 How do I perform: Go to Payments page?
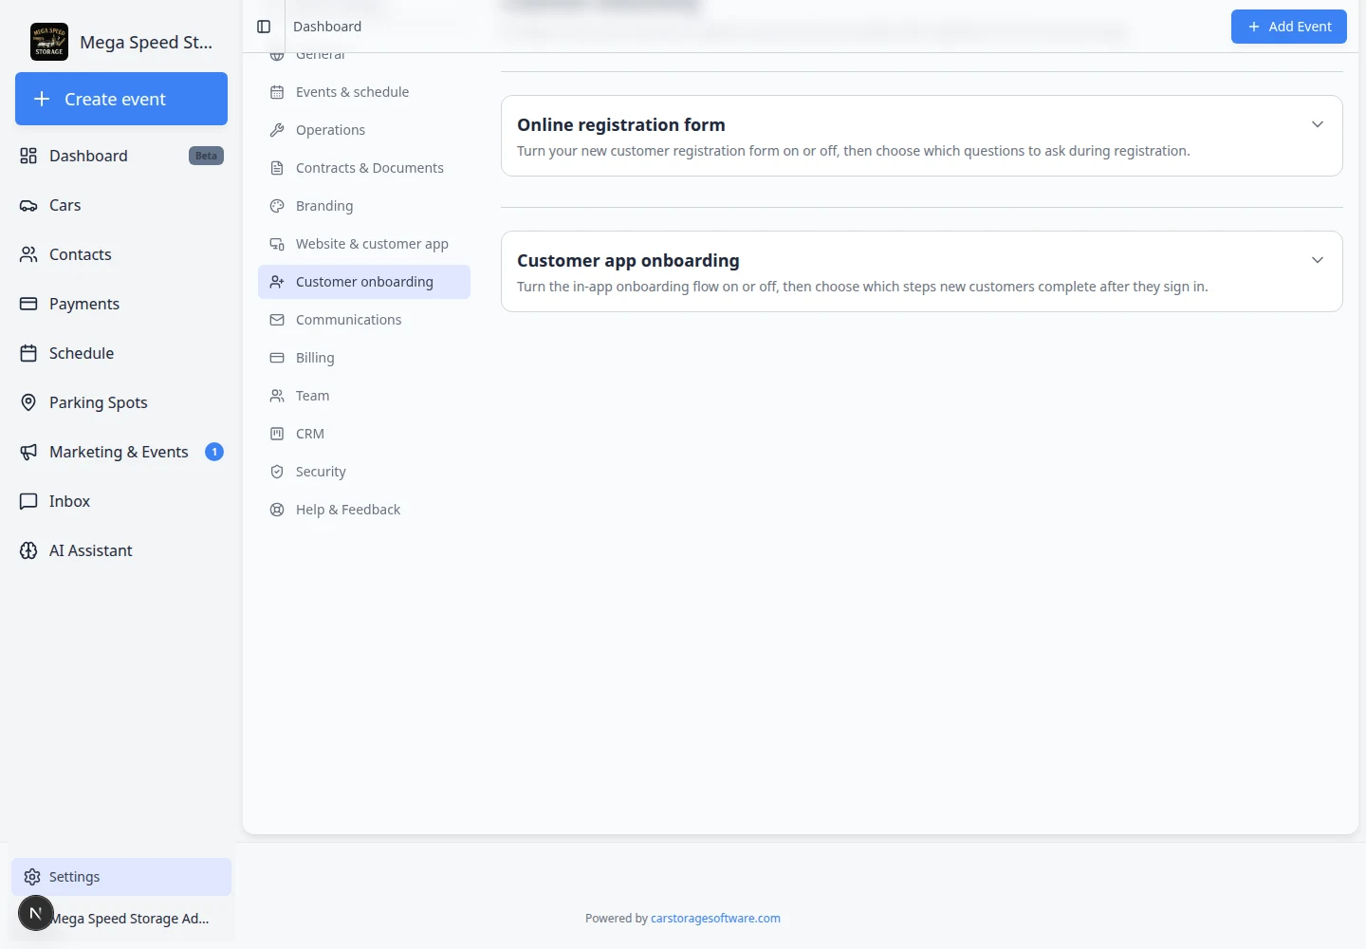[121, 304]
